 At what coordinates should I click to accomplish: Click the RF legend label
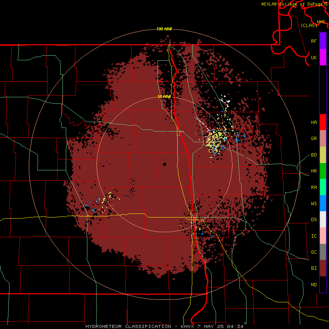[x=314, y=41]
